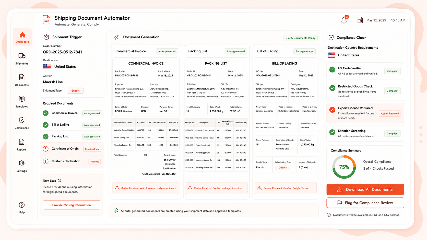This screenshot has height=240, width=427.
Task: Click the calendar icon by the date
Action: (x=360, y=20)
